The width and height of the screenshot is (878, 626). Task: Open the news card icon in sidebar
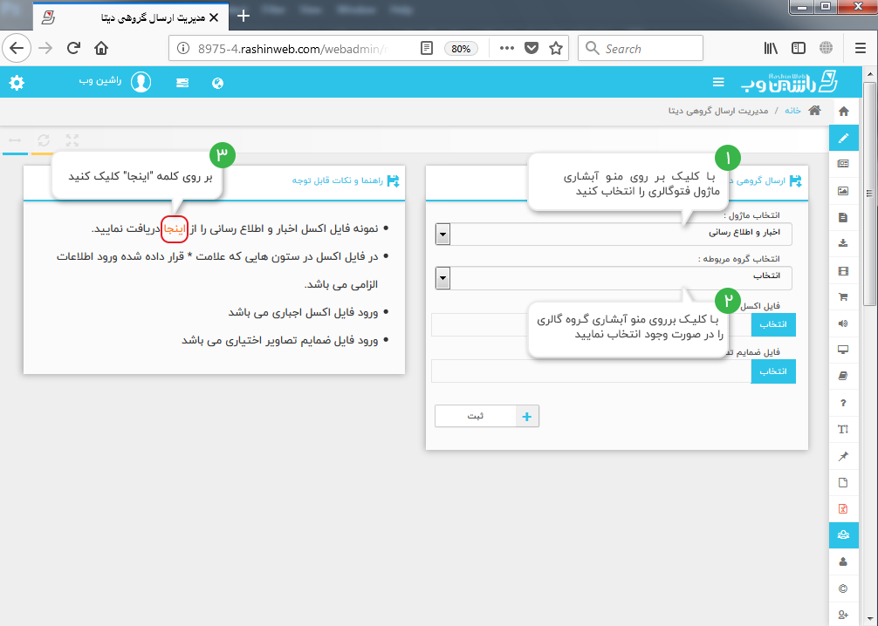(x=843, y=164)
